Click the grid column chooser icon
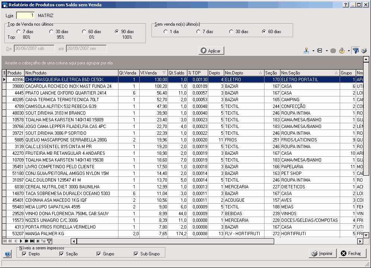The image size is (371, 268). click(4, 73)
